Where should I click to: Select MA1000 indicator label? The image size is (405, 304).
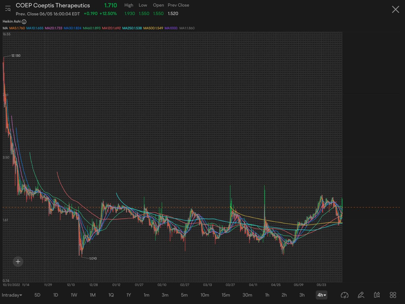pyautogui.click(x=171, y=28)
